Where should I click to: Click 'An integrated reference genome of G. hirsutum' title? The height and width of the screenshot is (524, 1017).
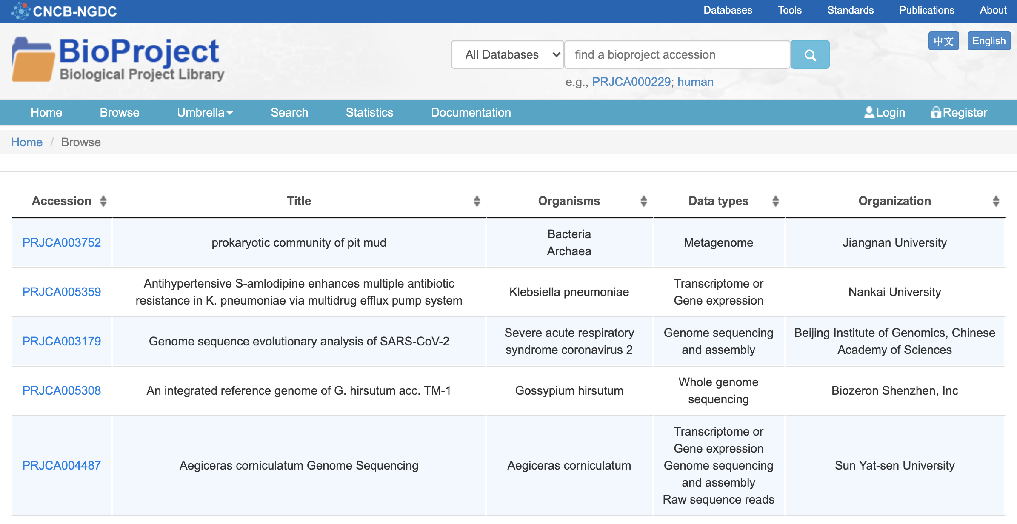coord(299,390)
